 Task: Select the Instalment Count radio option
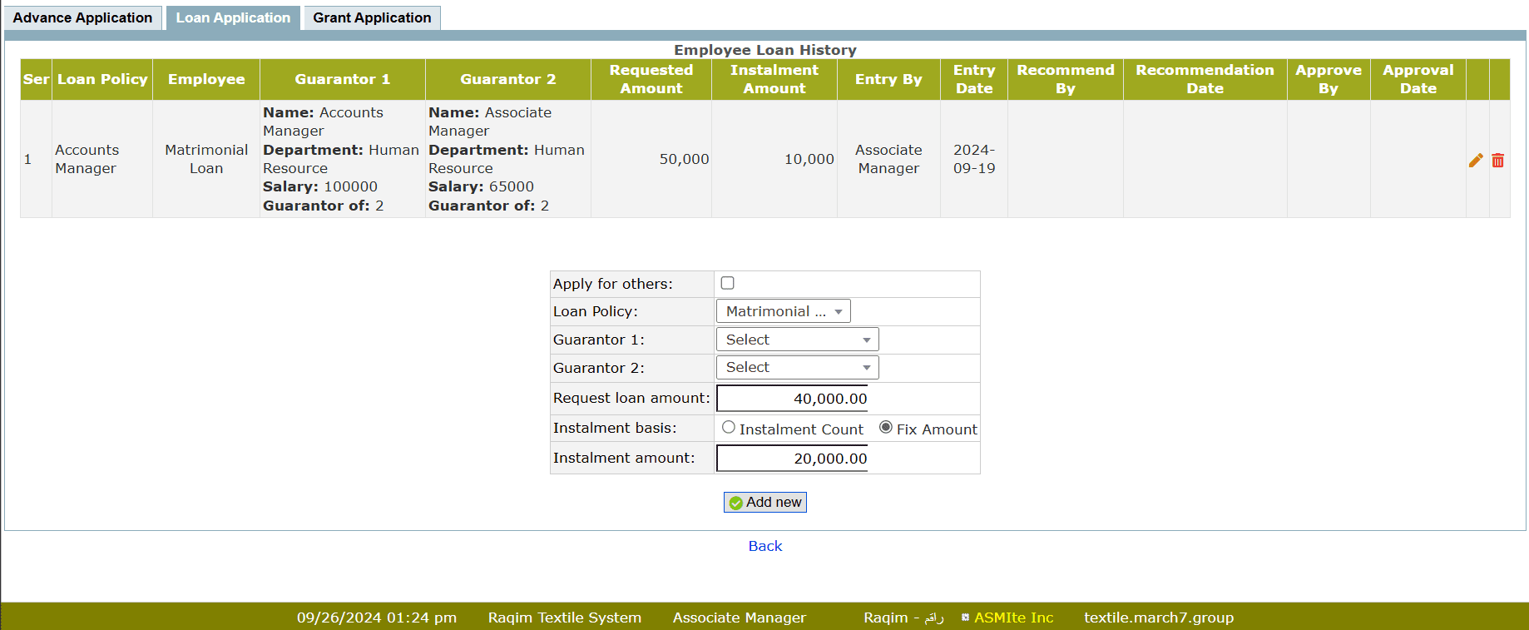tap(729, 428)
